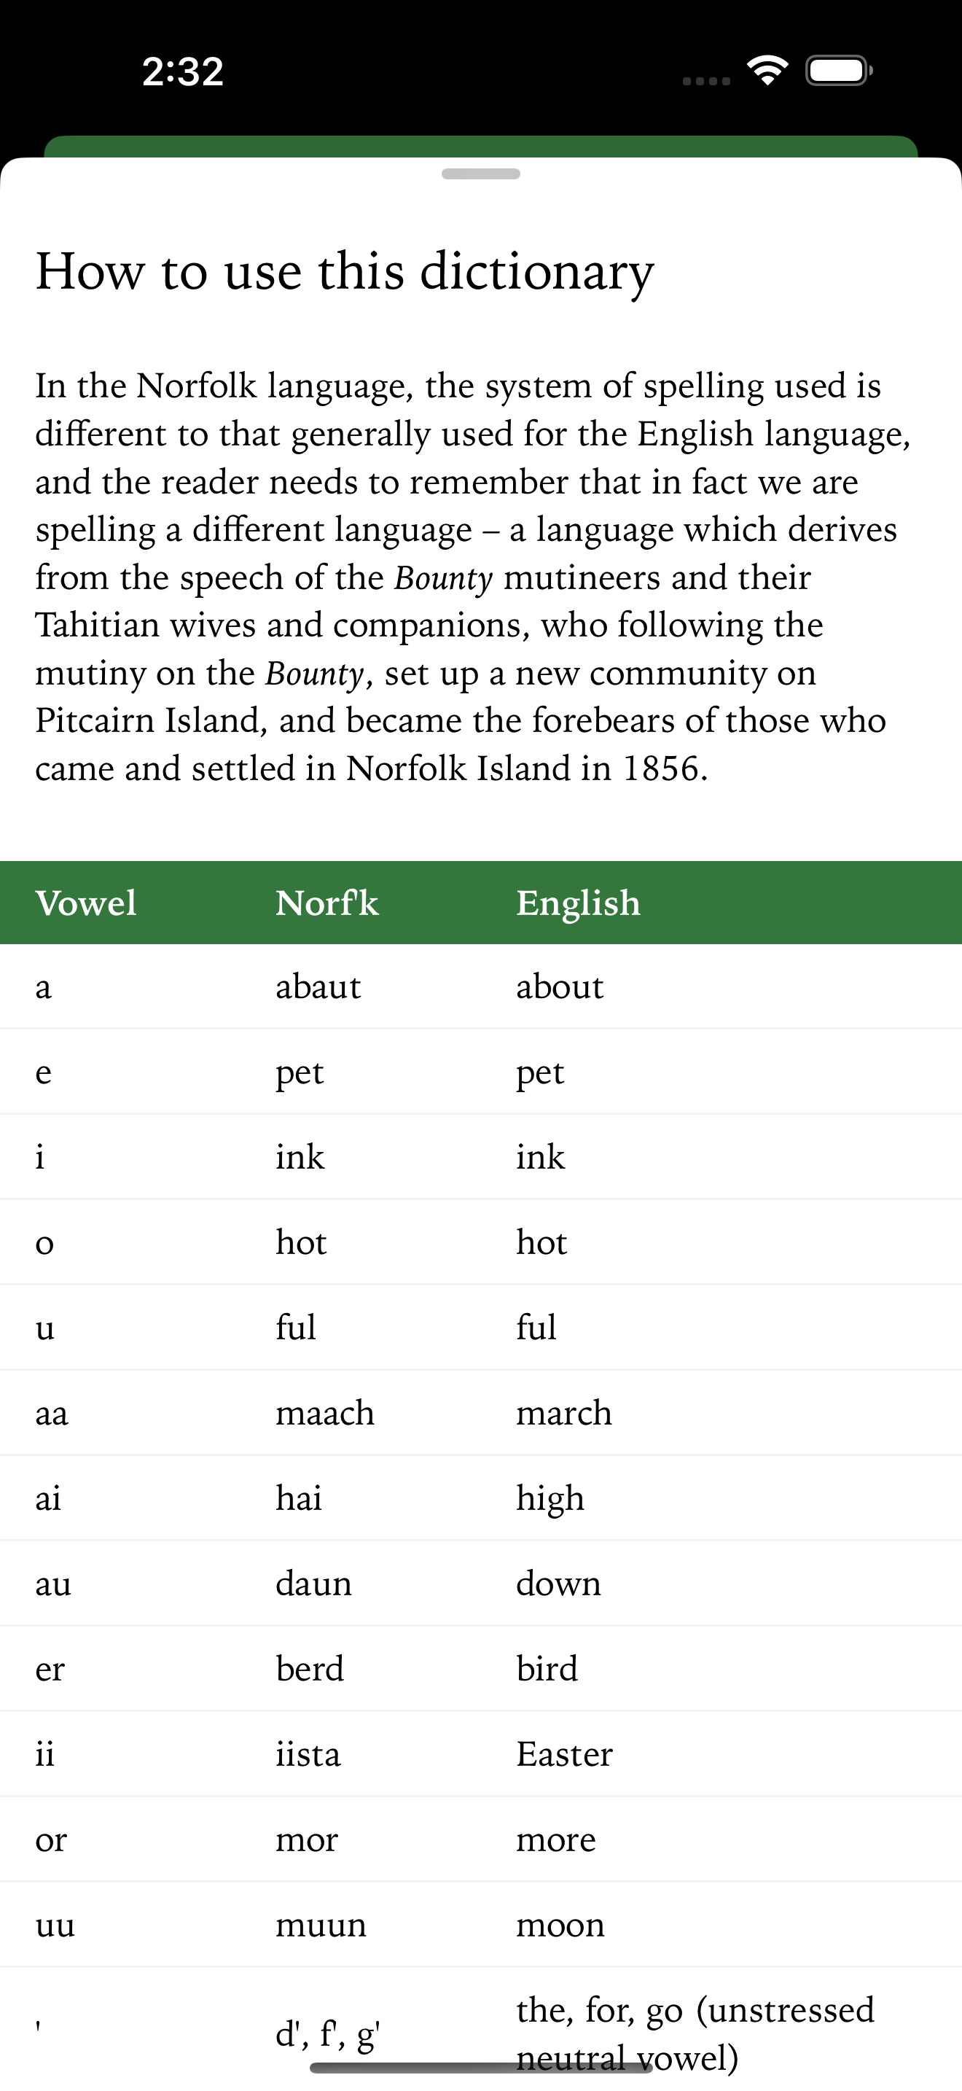
Task: Select the English column header
Action: click(x=579, y=903)
